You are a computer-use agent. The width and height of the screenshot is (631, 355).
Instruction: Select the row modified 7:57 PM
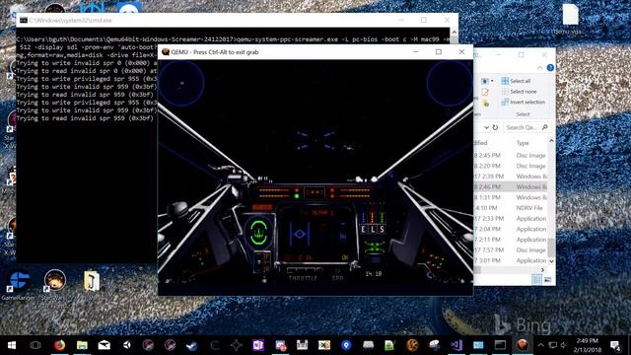pos(511,249)
